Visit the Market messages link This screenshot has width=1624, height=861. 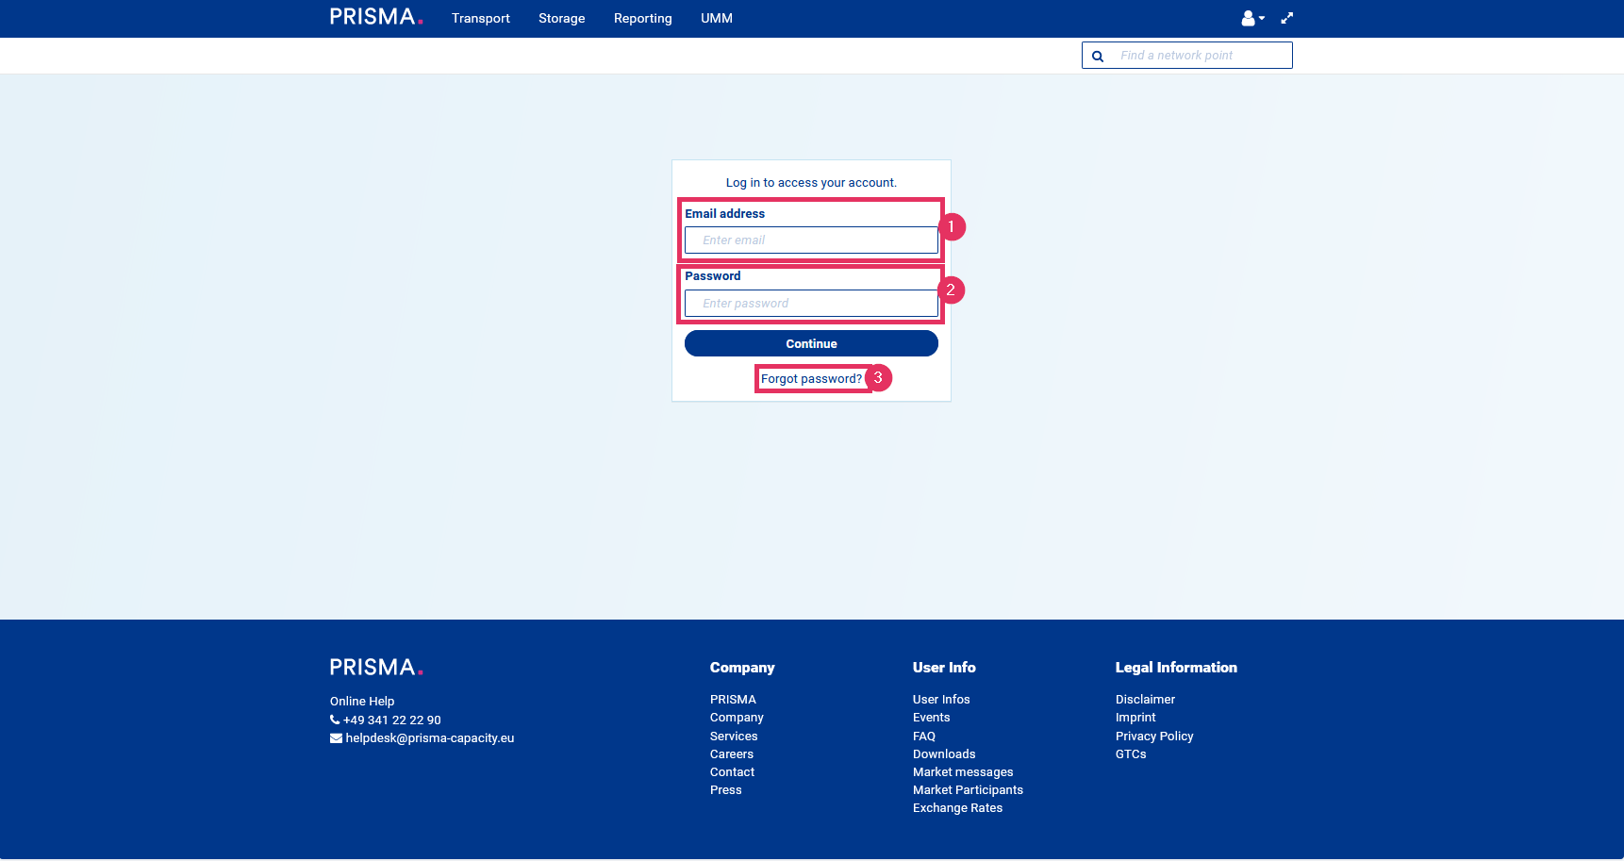coord(962,772)
